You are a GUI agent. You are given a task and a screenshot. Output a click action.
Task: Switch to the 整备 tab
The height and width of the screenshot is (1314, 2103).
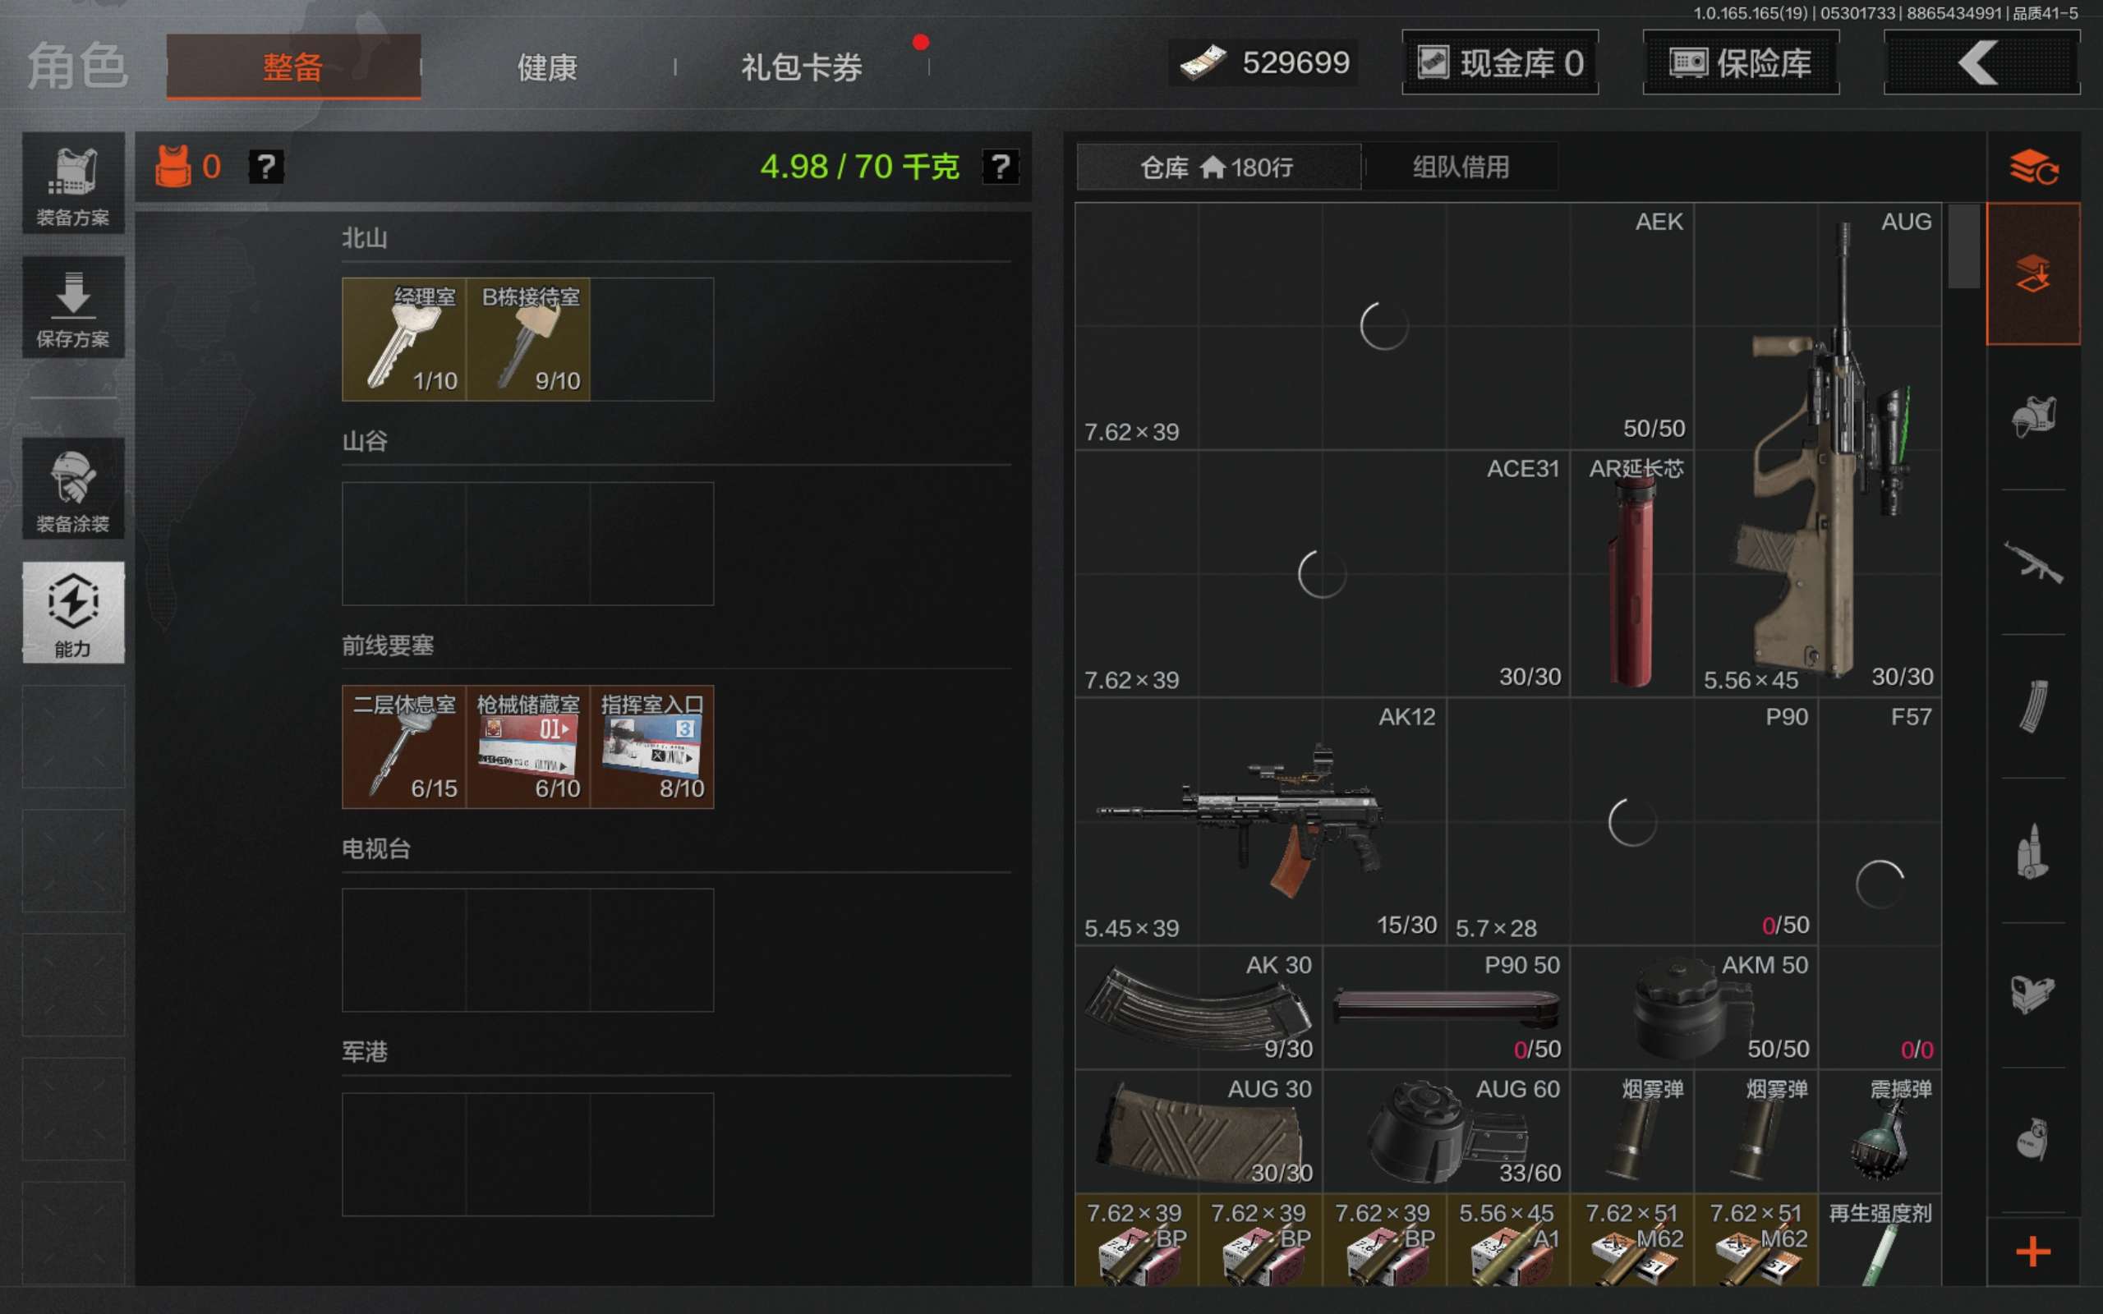point(294,67)
